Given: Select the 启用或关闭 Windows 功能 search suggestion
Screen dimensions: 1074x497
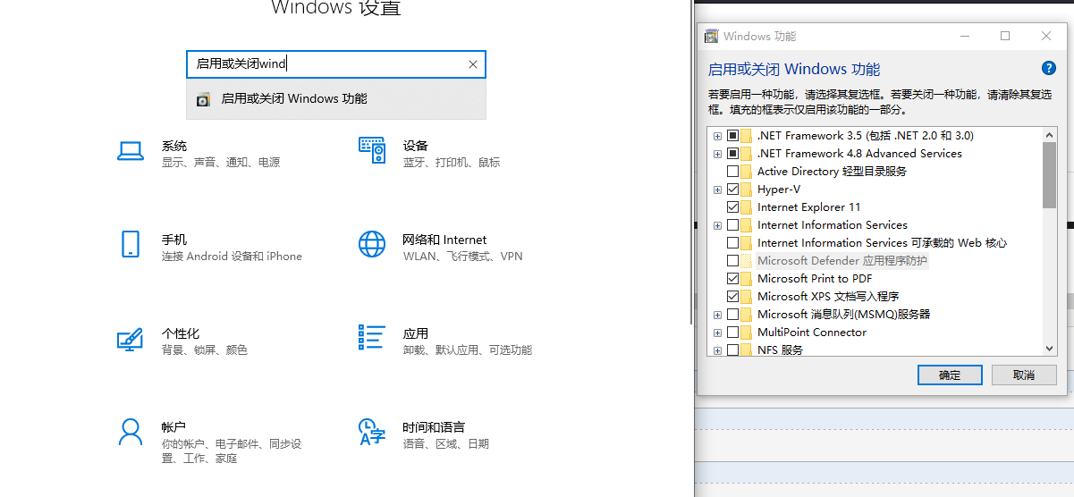Looking at the screenshot, I should [336, 99].
